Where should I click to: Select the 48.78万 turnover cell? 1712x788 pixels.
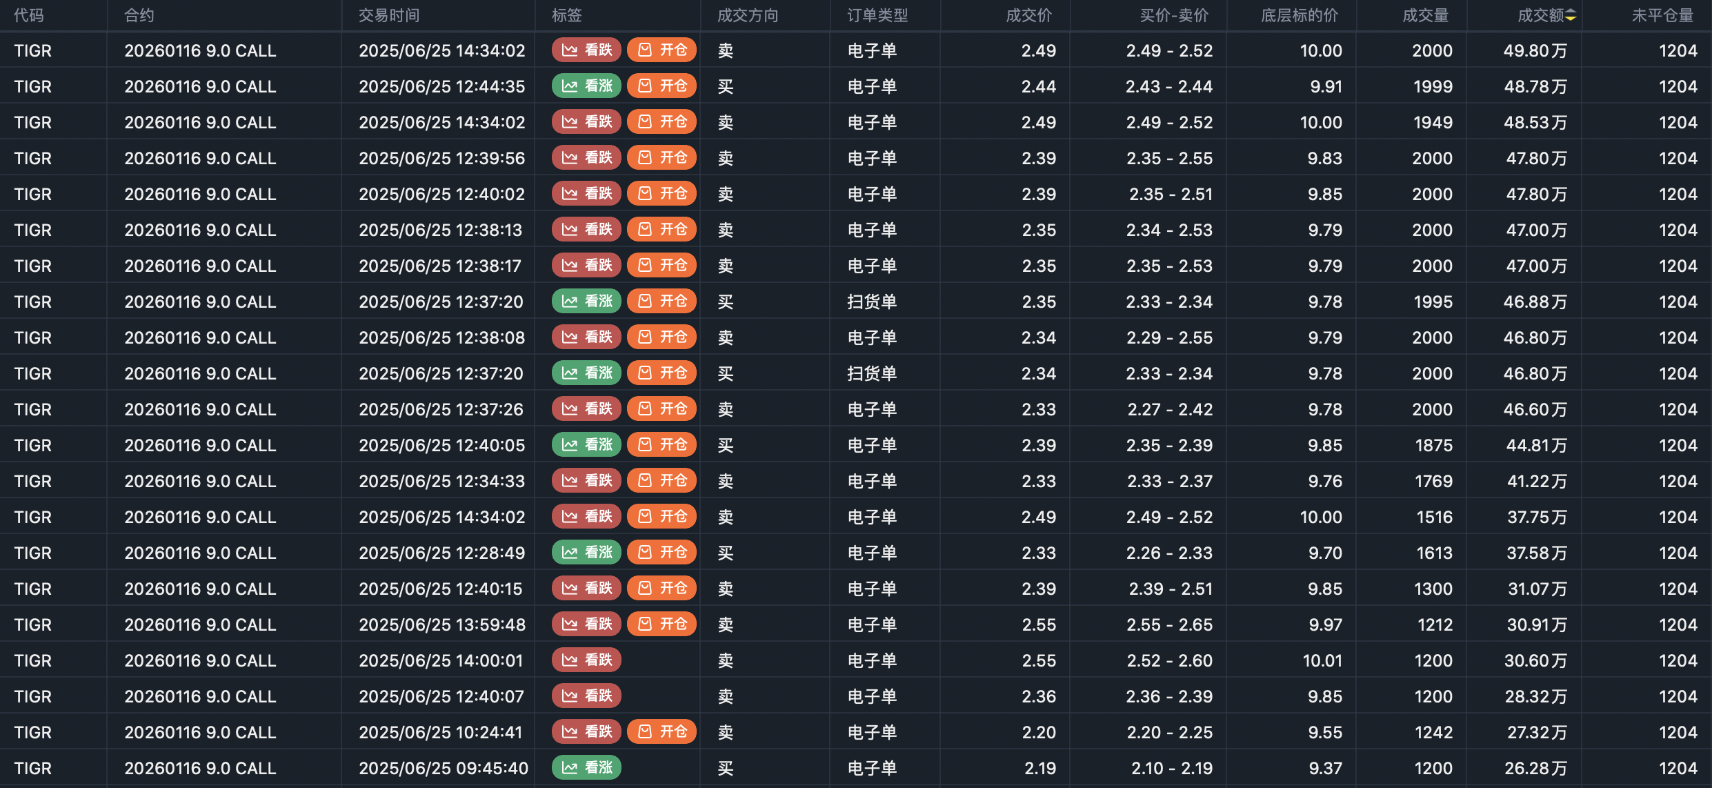tap(1535, 86)
